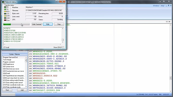Click terminal horizontal scroll right arrow
The image size is (173, 97).
click(x=60, y=44)
